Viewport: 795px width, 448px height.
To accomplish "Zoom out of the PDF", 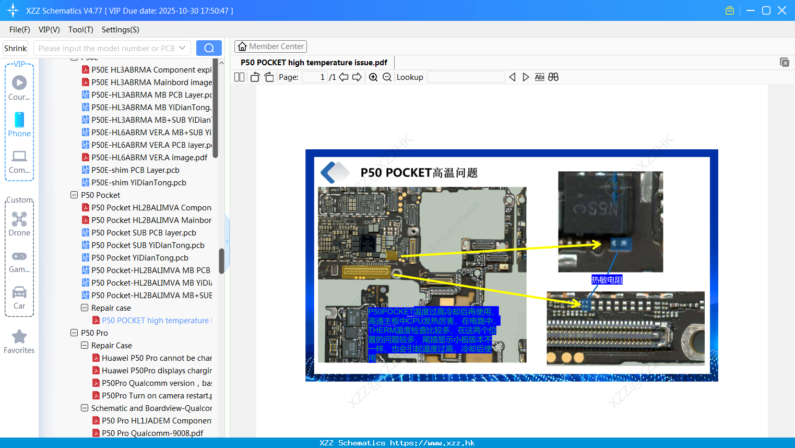I will 387,77.
